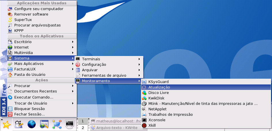Switch to virtual desktop 1
The image size is (272, 131).
[x=83, y=121]
